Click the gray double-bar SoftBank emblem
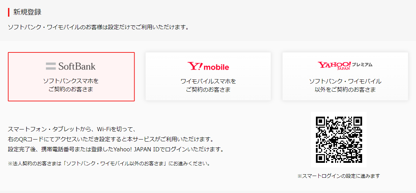Screen dimensions: 416x193 pos(50,66)
